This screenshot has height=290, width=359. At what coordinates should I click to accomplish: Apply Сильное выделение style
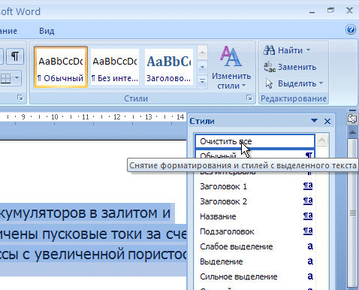coord(255,276)
